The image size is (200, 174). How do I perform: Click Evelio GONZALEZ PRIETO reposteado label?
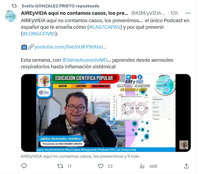coord(61,6)
